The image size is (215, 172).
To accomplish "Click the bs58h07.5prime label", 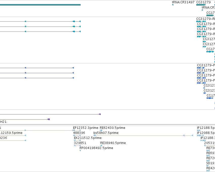I will [x=106, y=133].
